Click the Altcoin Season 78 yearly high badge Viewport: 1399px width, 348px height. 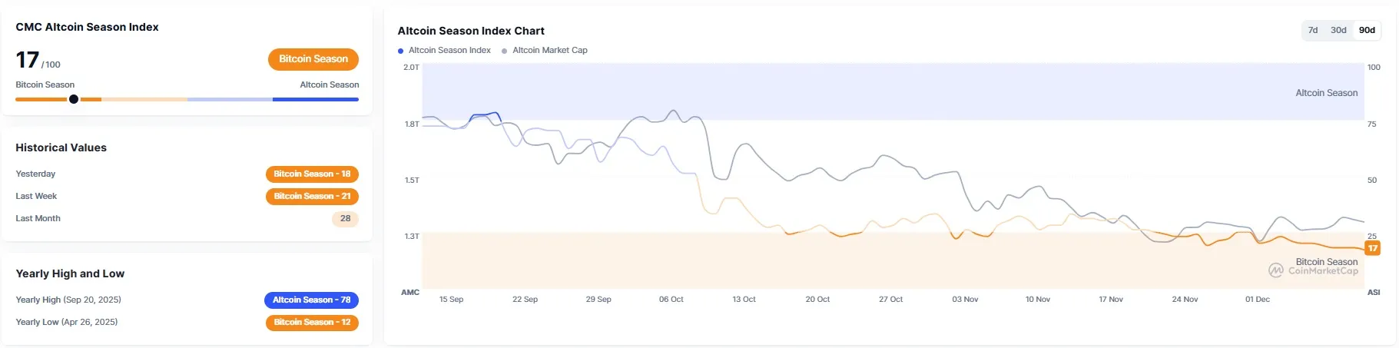coord(311,300)
